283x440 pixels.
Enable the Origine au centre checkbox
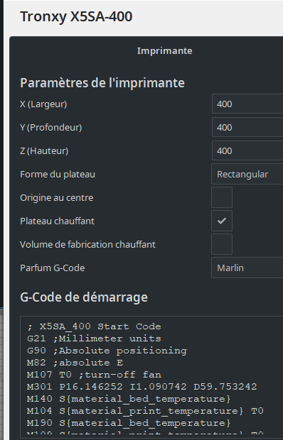tap(222, 197)
